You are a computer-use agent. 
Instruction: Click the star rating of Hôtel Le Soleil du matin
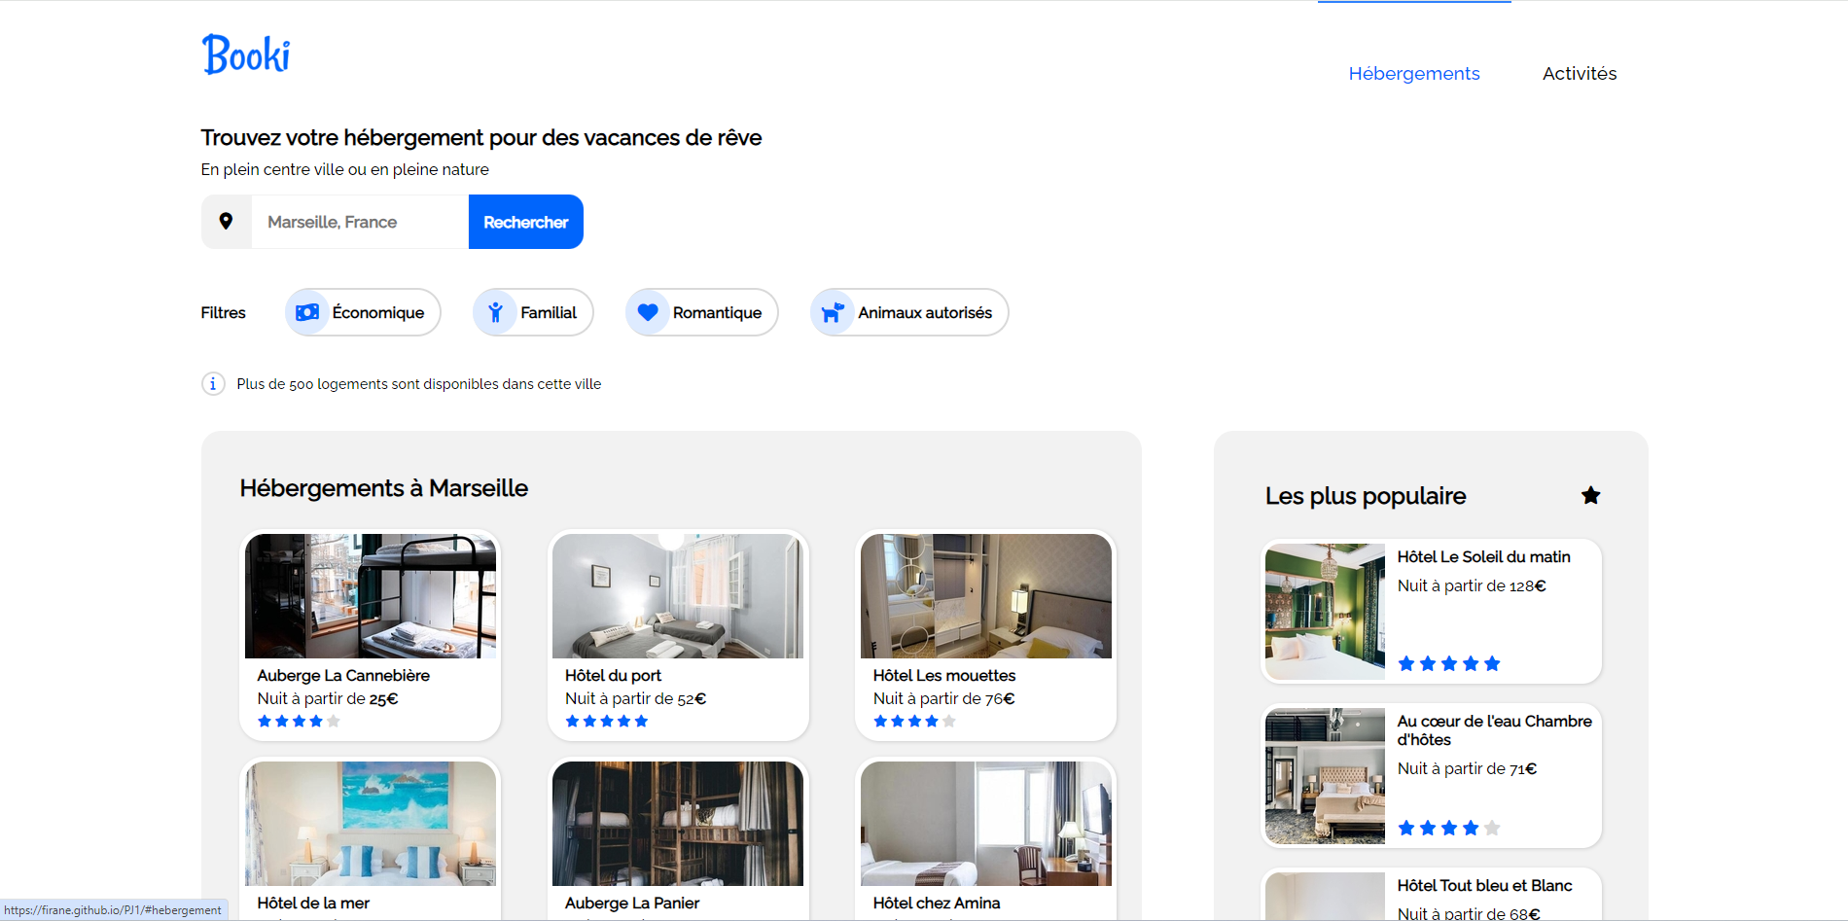pos(1449,664)
